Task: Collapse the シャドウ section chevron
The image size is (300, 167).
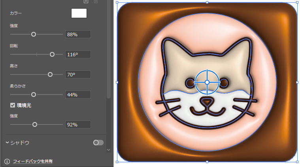Action: pyautogui.click(x=7, y=143)
